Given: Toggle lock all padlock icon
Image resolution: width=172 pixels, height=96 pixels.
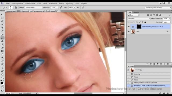Looking at the screenshot, I should point(145,22).
